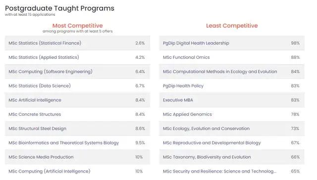Select the MSc Taxonomy, Biodiversity and Evolution row
Image resolution: width=317 pixels, height=180 pixels.
[x=232, y=157]
